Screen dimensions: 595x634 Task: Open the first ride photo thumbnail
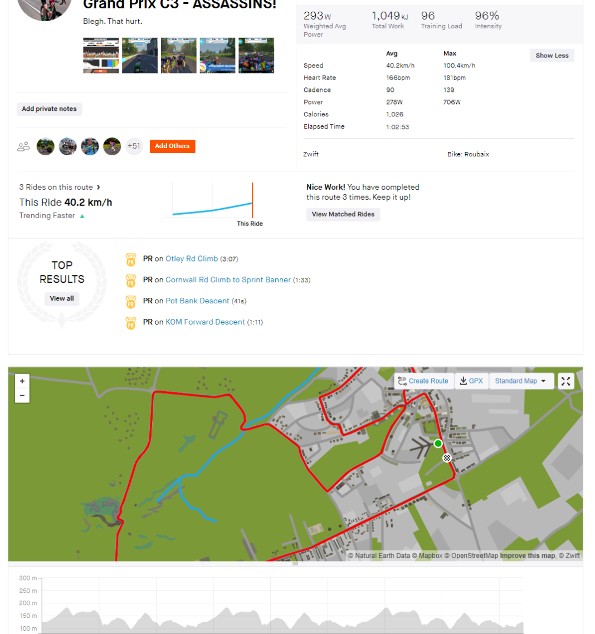[x=101, y=55]
